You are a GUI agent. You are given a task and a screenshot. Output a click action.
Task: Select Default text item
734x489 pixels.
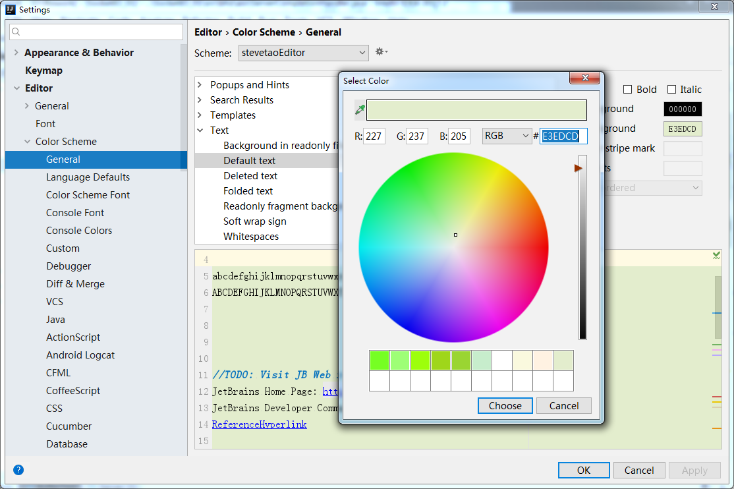[250, 161]
